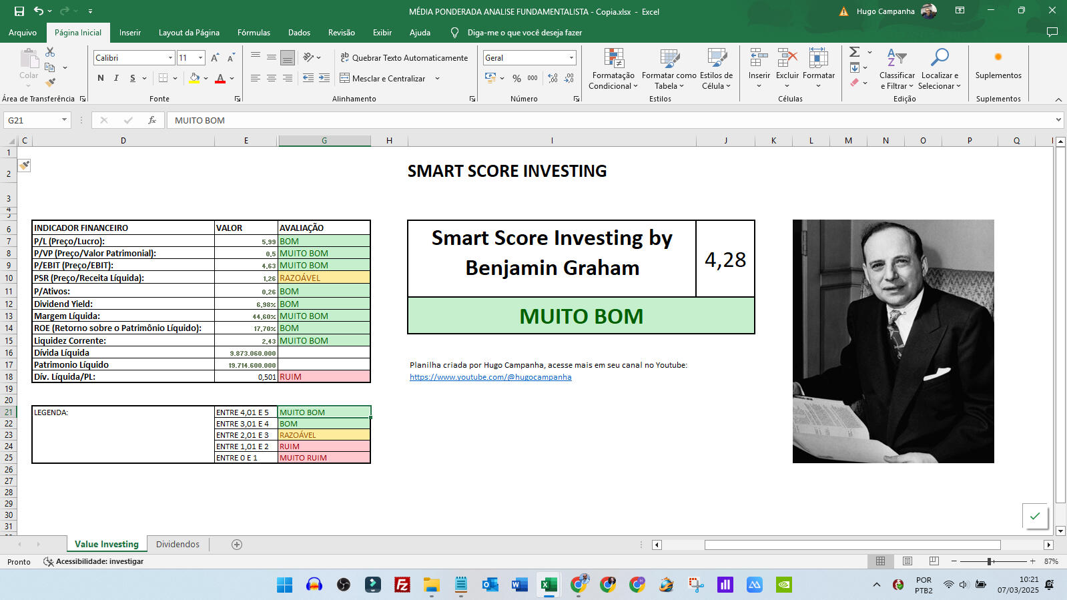Switch to the Dividendos sheet tab
1067x600 pixels.
[x=177, y=545]
